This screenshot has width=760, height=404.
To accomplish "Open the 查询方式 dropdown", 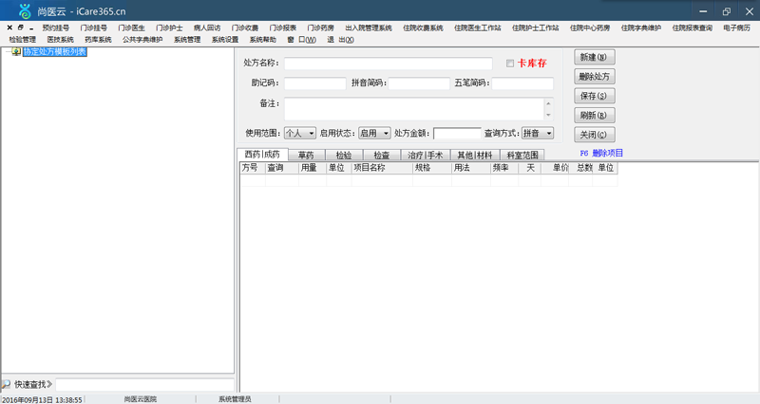I will tap(538, 133).
